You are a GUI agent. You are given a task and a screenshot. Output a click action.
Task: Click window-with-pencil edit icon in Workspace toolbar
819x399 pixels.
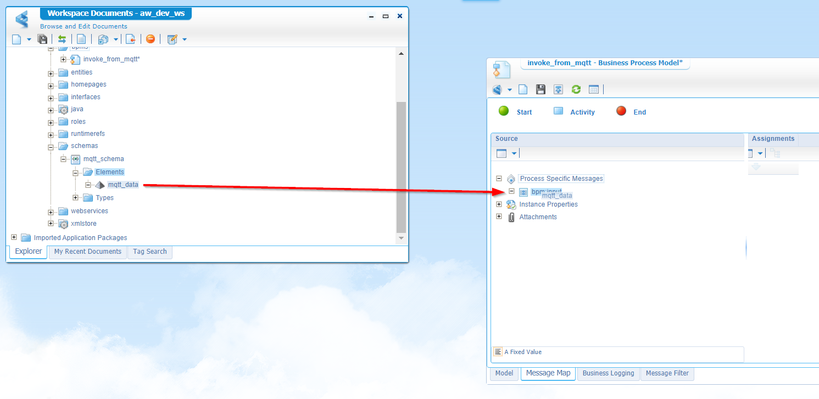pos(172,39)
